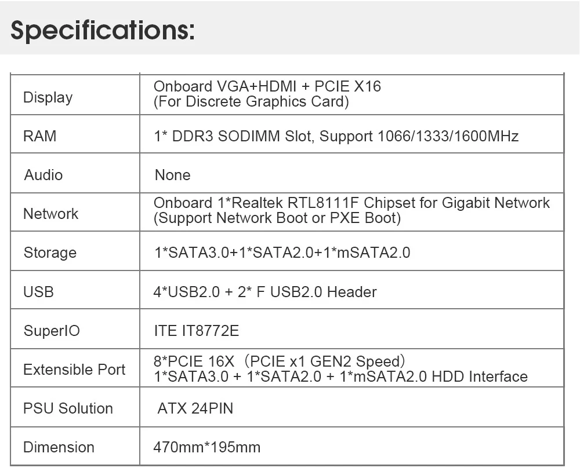Click the PSU Solution label
Viewport: 580px width, 468px height.
pos(68,408)
